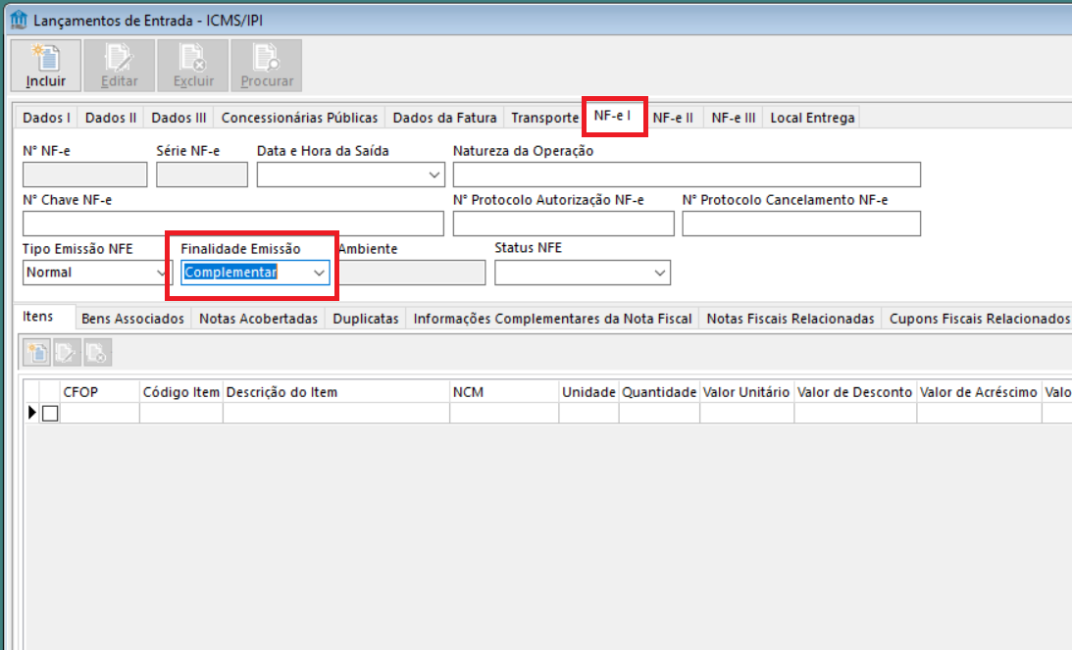Open the Tipo Emissão NFE dropdown
1072x650 pixels.
(162, 273)
